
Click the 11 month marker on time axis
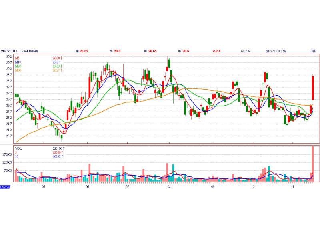click(292, 187)
